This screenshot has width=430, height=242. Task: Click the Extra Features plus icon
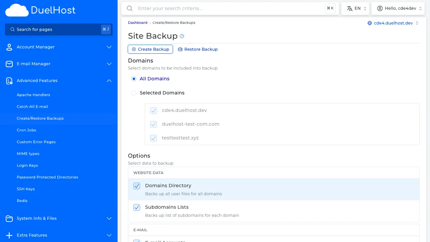(9, 235)
